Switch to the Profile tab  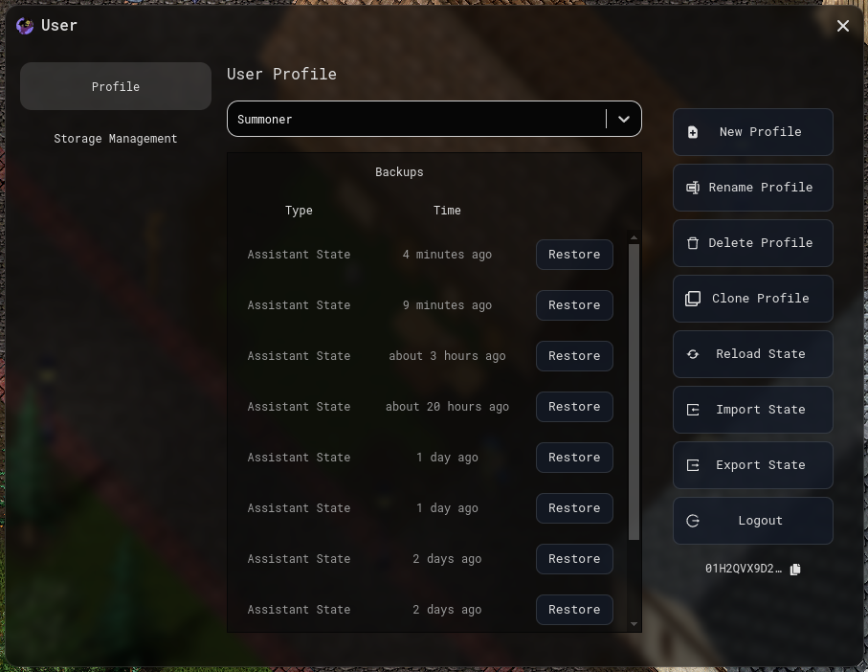coord(116,86)
